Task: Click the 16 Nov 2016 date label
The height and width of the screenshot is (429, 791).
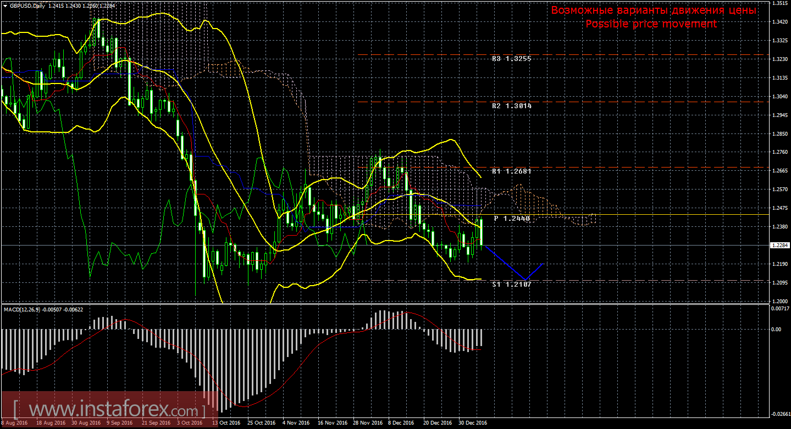Action: (x=332, y=423)
